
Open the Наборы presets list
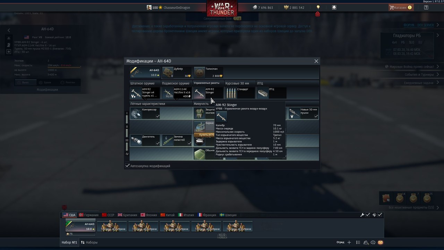coord(89,242)
